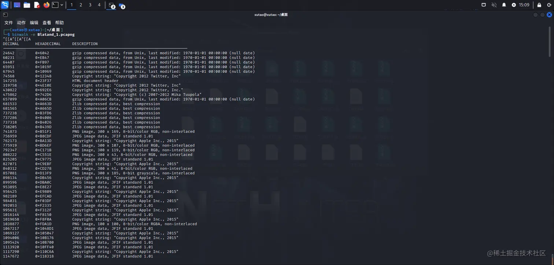Click the show desktop panel icon
This screenshot has height=265, width=554.
click(x=17, y=5)
